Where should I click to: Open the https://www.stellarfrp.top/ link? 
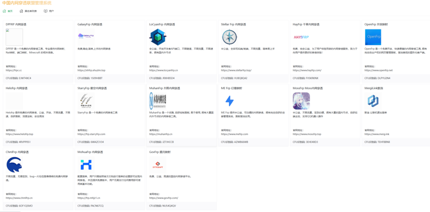click(x=236, y=70)
